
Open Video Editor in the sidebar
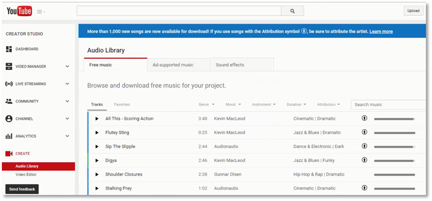coord(26,174)
